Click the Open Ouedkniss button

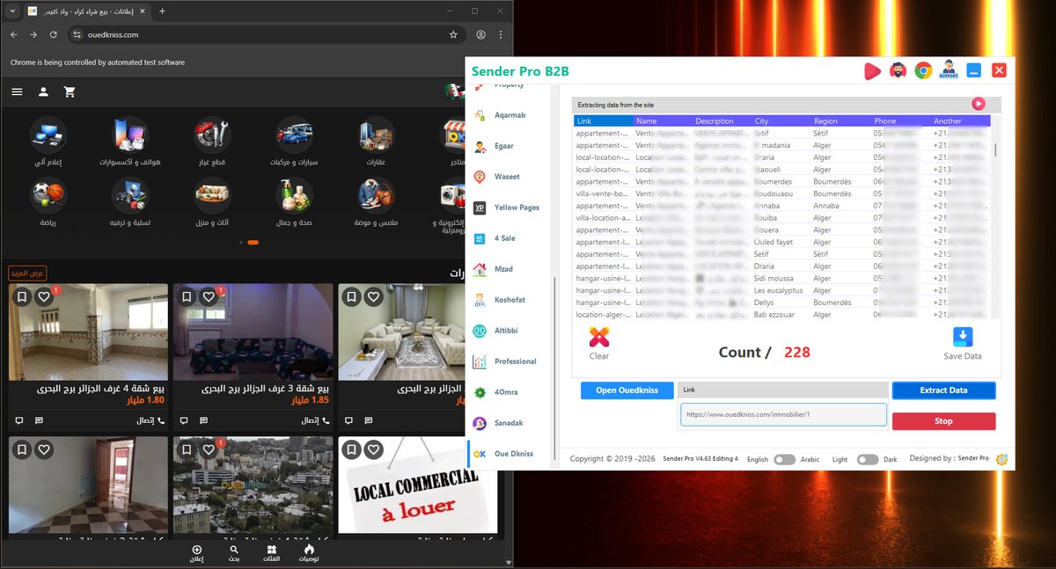(x=627, y=390)
